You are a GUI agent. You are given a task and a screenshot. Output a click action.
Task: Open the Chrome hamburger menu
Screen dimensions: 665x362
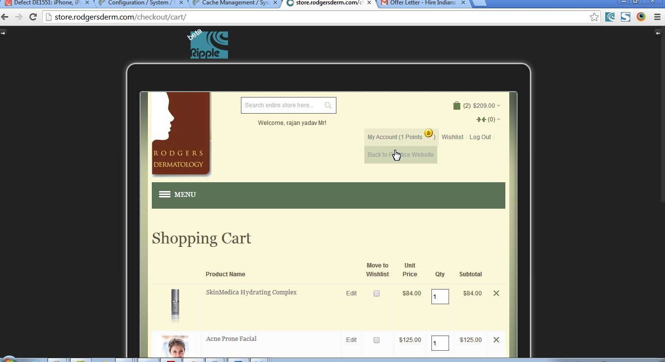pyautogui.click(x=657, y=17)
